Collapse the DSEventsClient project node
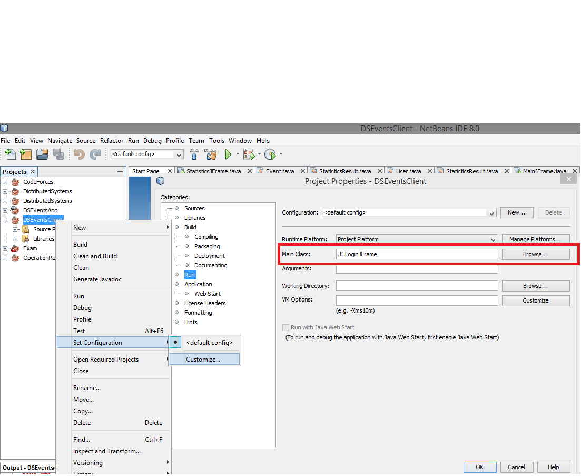Viewport: 581px width, 476px height. pyautogui.click(x=5, y=220)
